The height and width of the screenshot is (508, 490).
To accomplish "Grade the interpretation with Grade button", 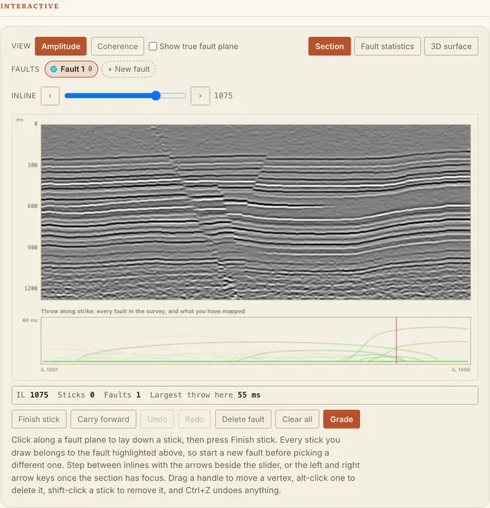I will coord(342,419).
